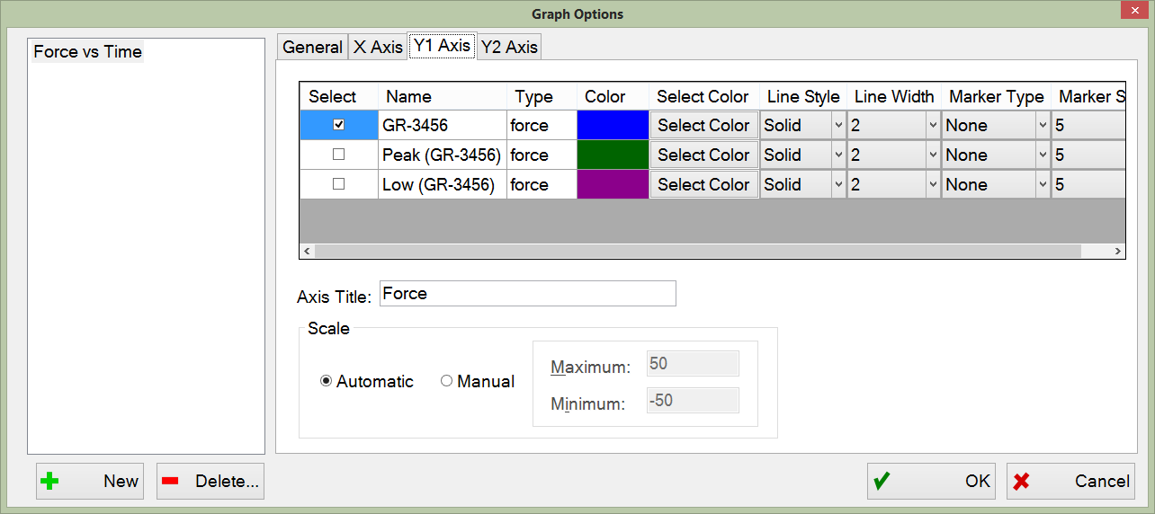
Task: Click the Name column header
Action: click(443, 96)
